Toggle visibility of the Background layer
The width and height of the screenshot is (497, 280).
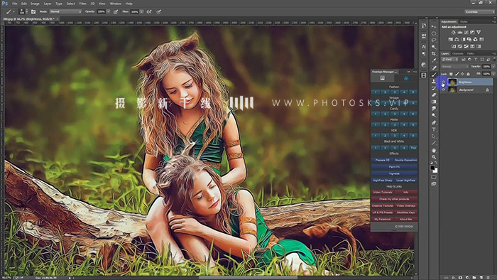(x=443, y=90)
